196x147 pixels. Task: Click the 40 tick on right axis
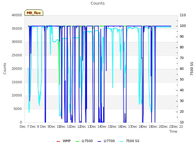[182, 90]
